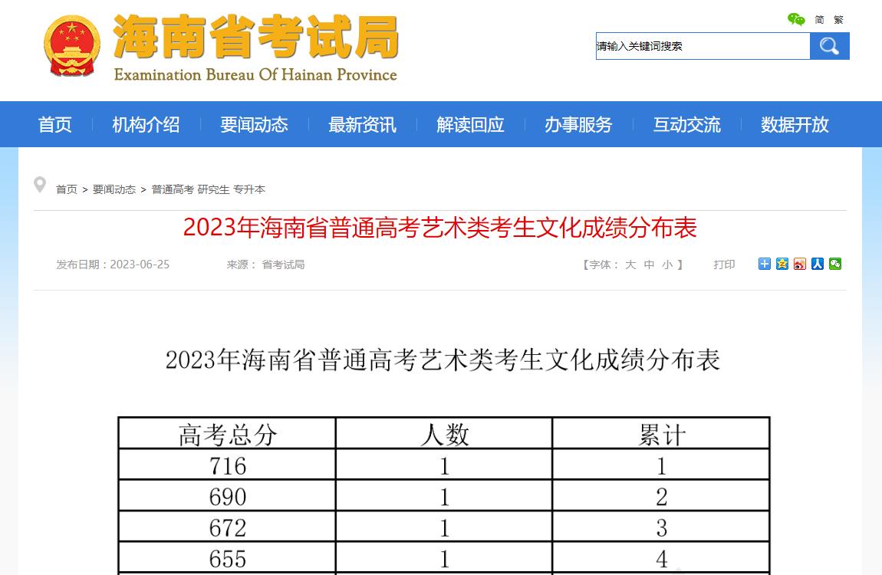Image resolution: width=882 pixels, height=575 pixels.
Task: Click the 累计 column header
Action: [661, 435]
